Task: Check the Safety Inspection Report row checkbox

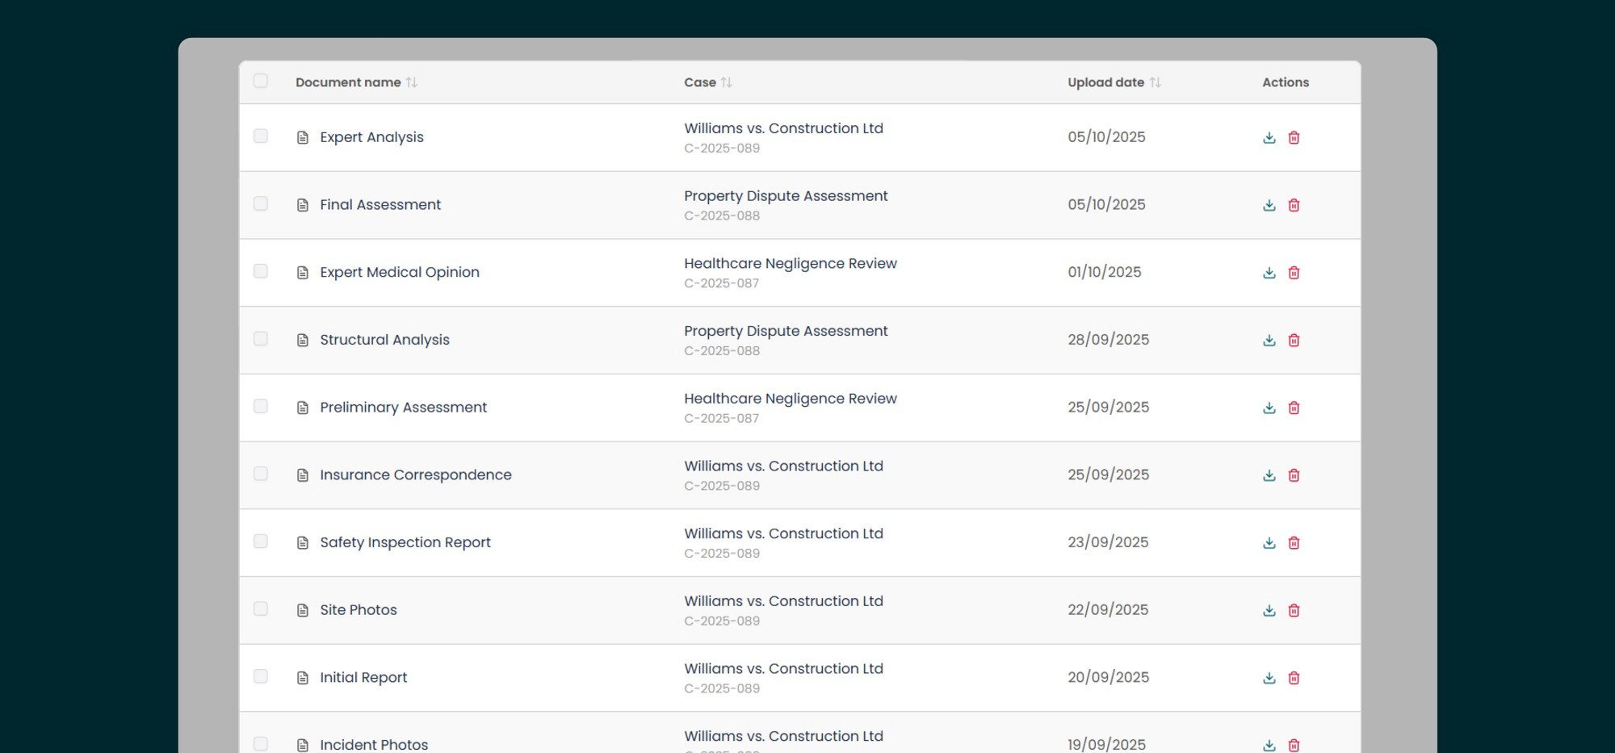Action: [x=260, y=541]
